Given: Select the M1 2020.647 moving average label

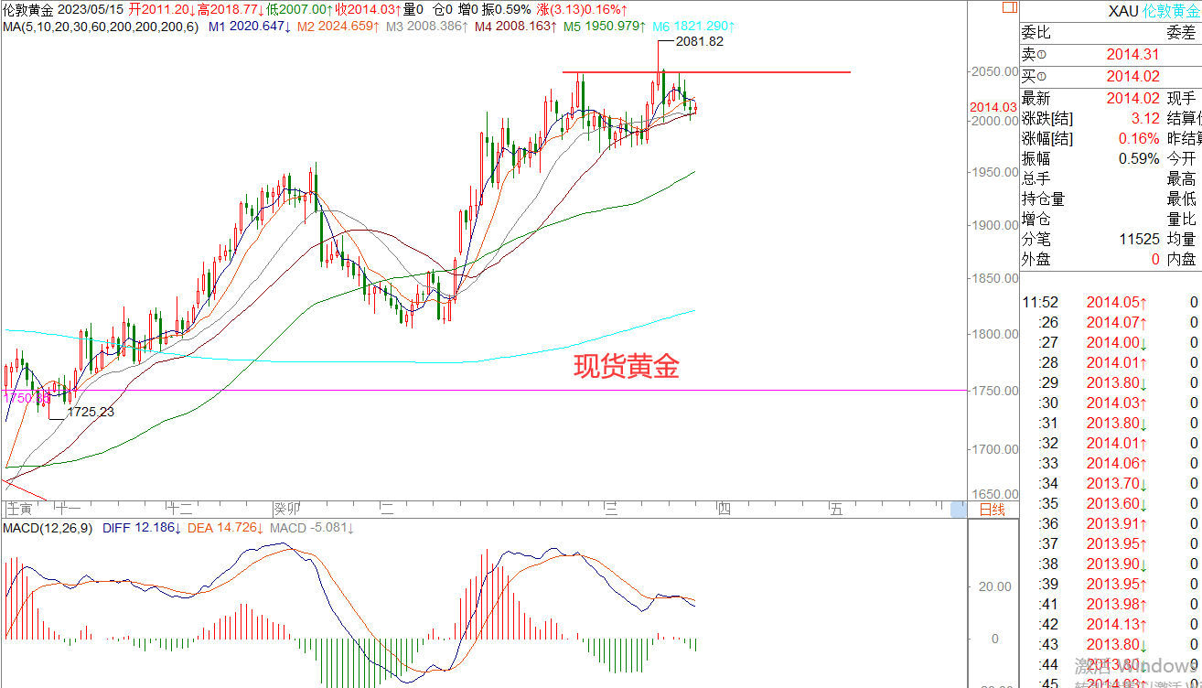Looking at the screenshot, I should [x=251, y=27].
